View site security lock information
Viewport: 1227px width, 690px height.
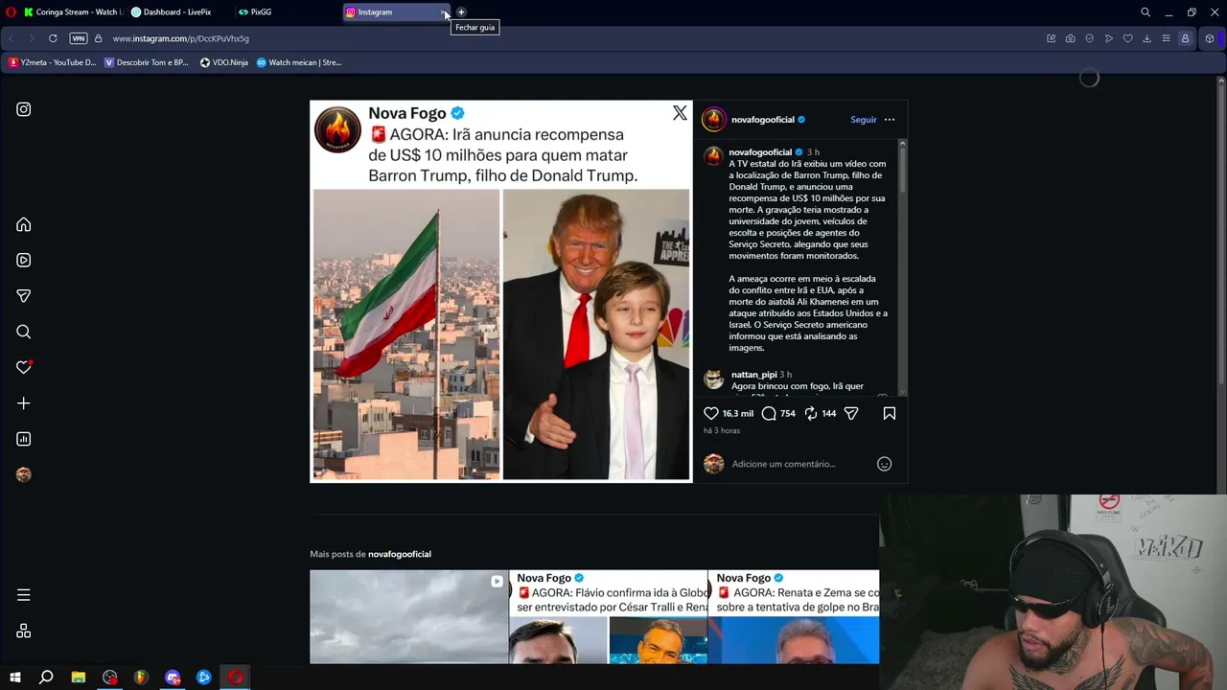(98, 38)
